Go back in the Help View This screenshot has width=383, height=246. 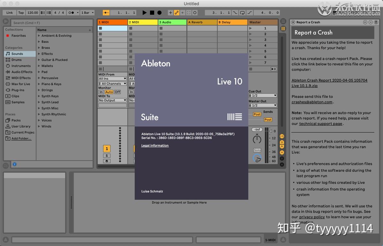365,22
